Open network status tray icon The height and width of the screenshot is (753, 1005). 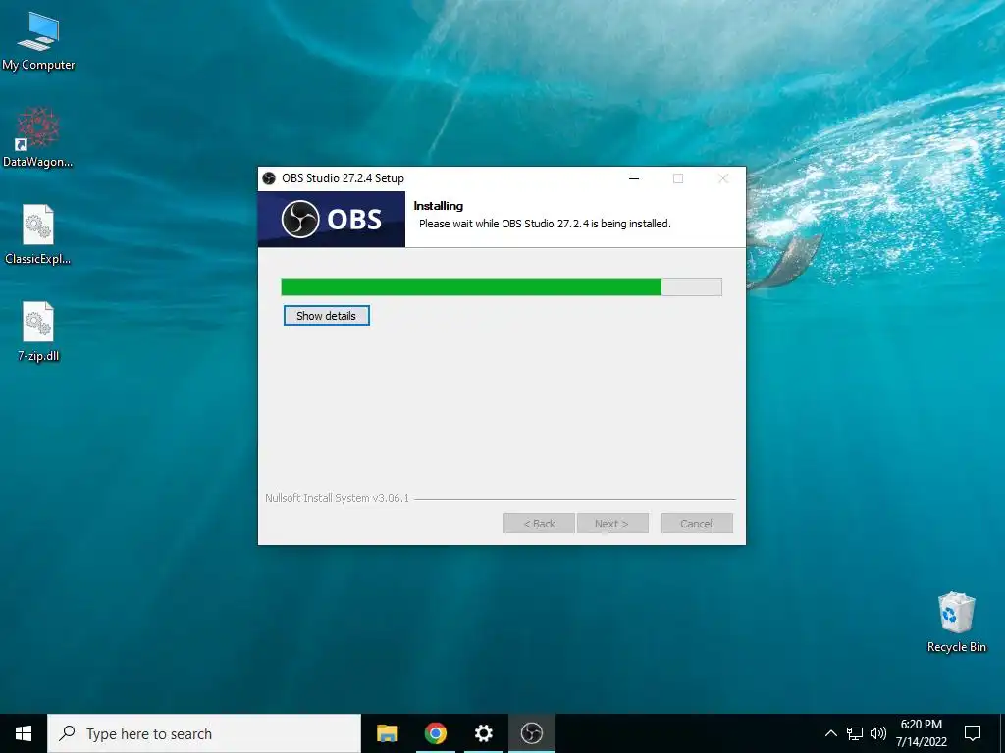pos(855,733)
